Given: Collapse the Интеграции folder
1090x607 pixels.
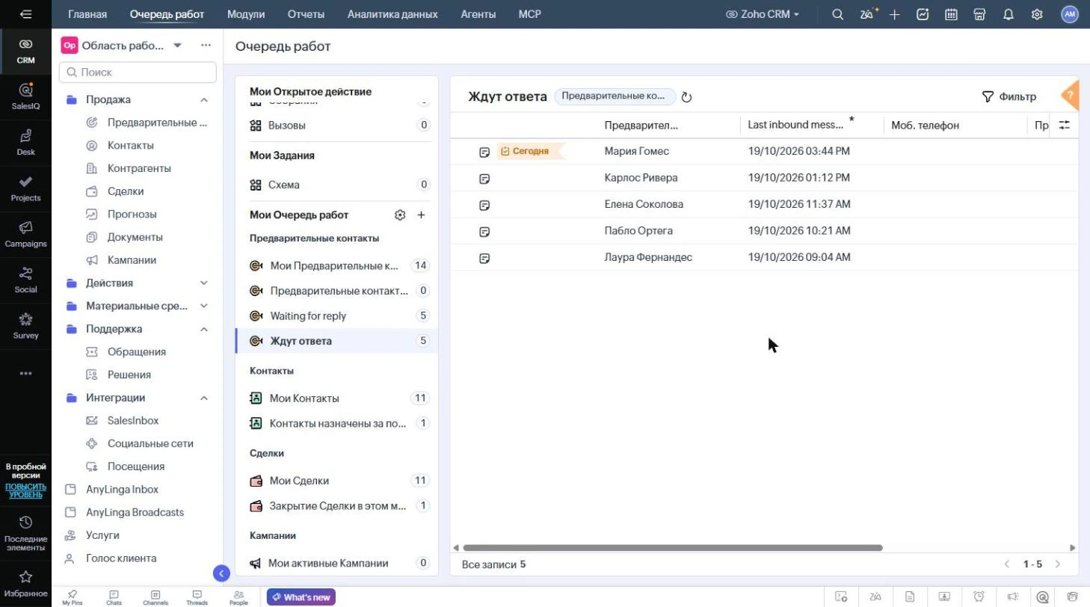Looking at the screenshot, I should pyautogui.click(x=203, y=398).
